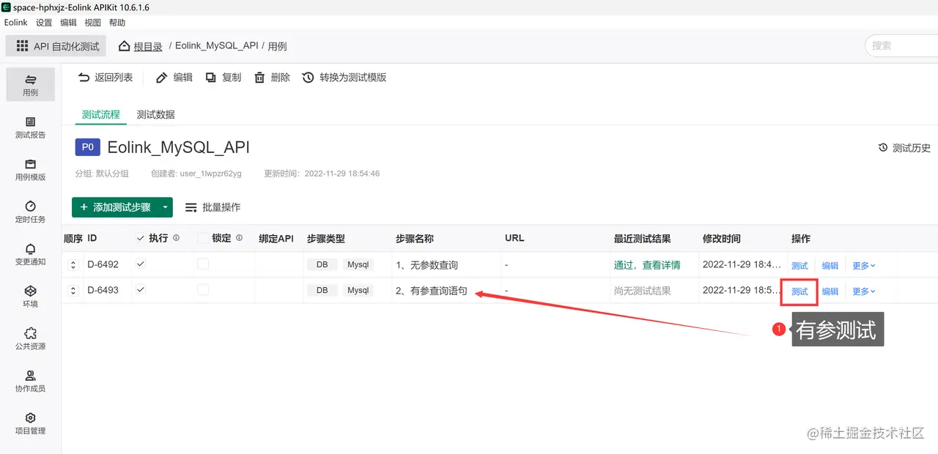Open the 设置 menu

pyautogui.click(x=44, y=23)
